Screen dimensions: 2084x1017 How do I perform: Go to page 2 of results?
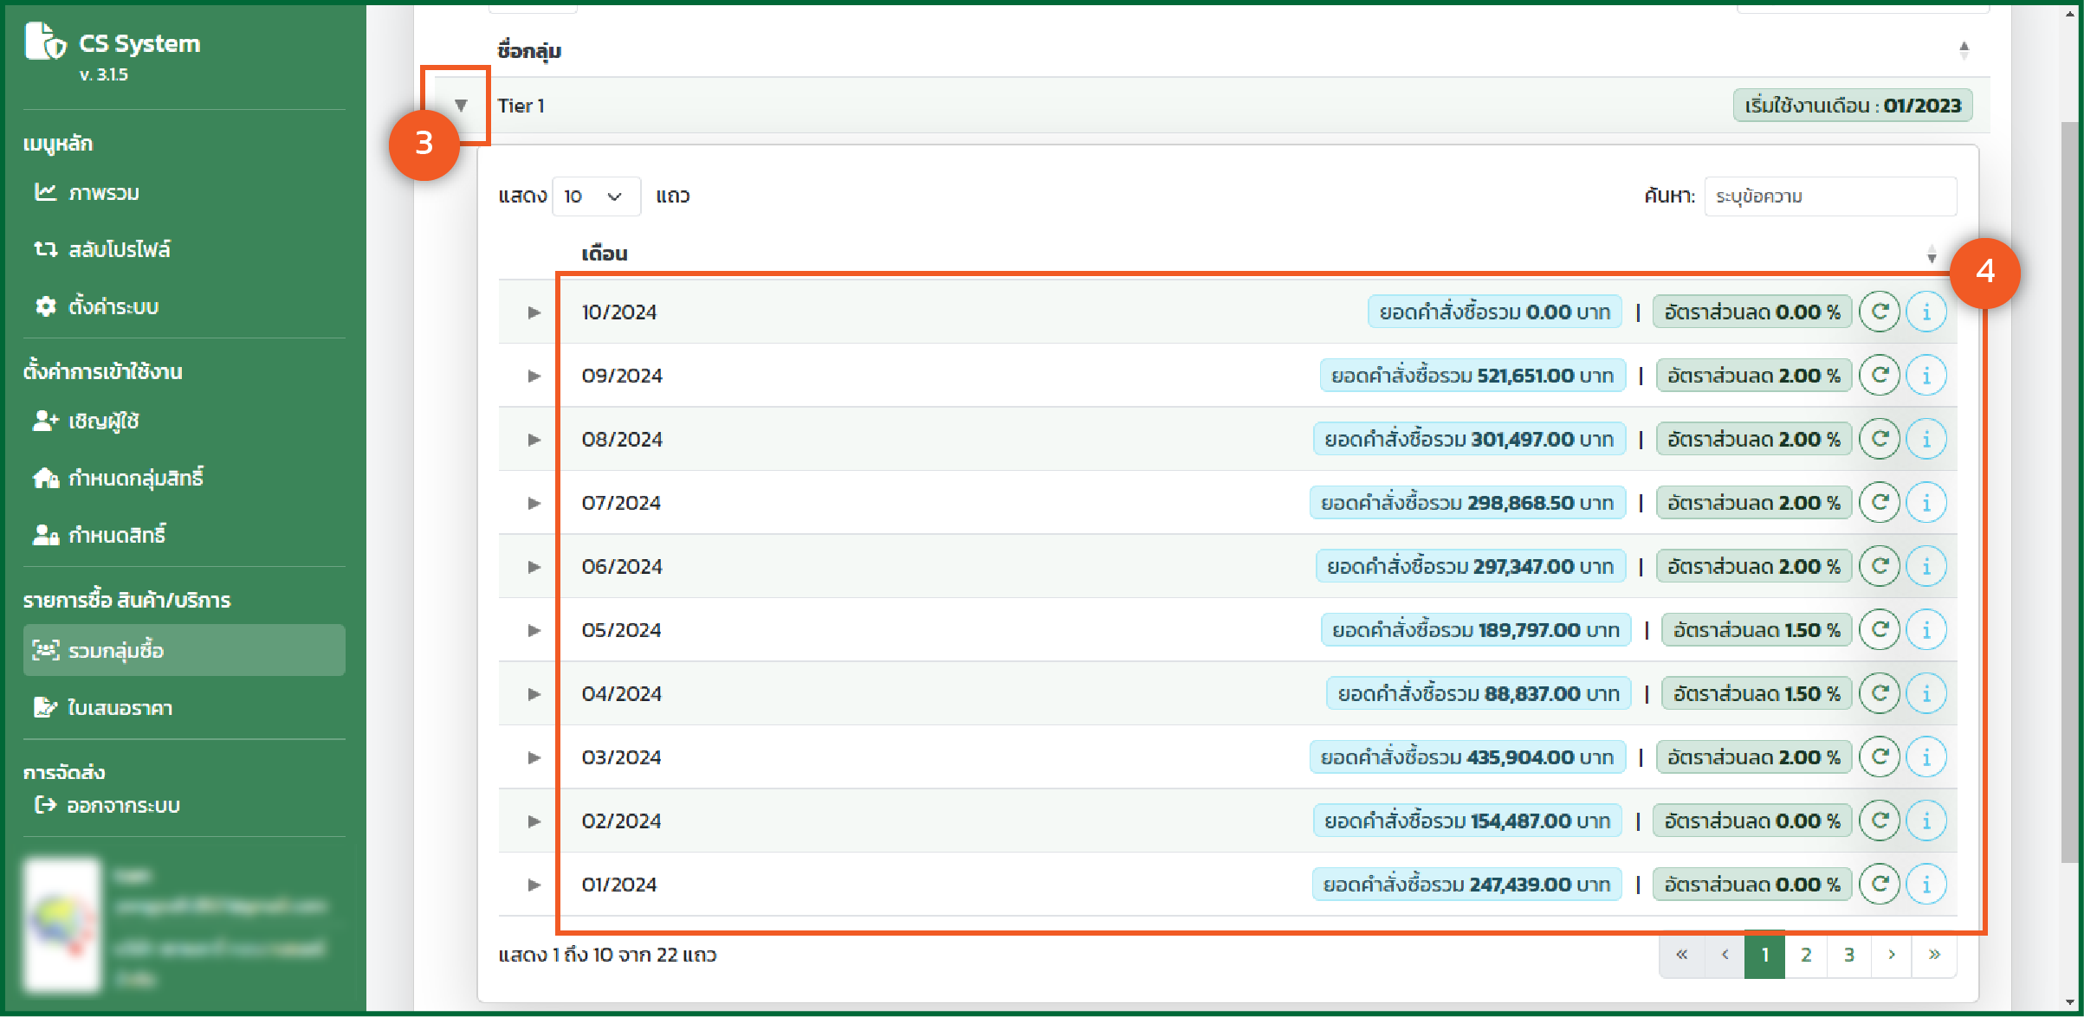point(1806,955)
